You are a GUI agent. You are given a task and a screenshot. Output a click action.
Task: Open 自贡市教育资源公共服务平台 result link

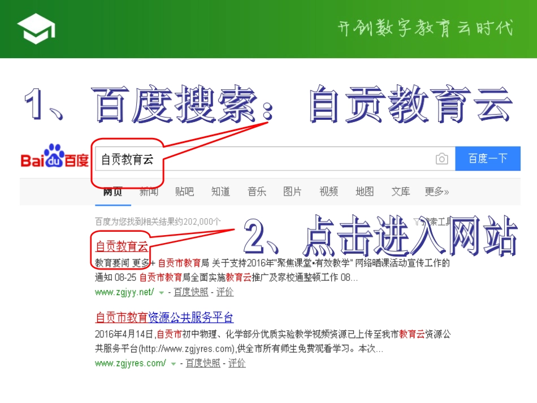click(x=164, y=318)
